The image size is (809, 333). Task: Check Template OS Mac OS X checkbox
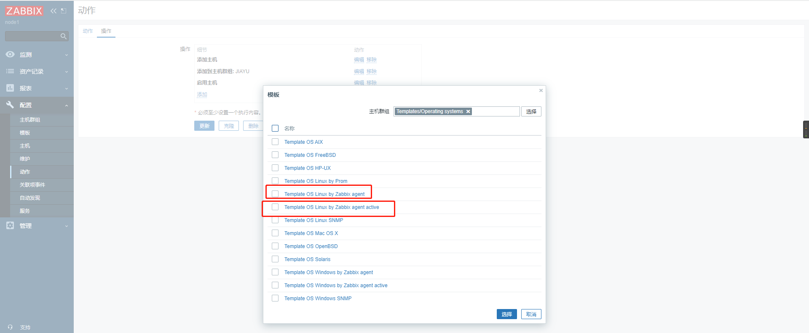(x=275, y=233)
